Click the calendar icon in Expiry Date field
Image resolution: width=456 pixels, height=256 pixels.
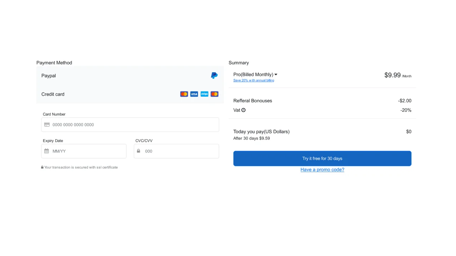[47, 151]
